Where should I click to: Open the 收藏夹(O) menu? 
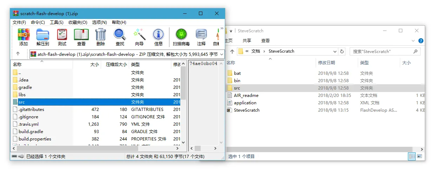tap(78, 22)
